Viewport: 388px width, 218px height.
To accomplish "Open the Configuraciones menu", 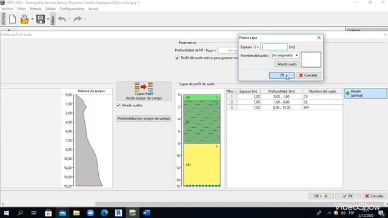I will pos(72,8).
